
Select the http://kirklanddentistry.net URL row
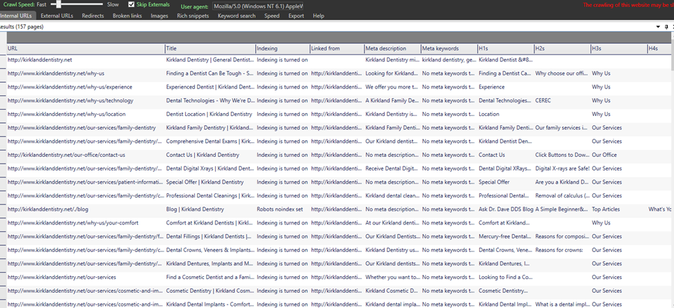pyautogui.click(x=40, y=59)
